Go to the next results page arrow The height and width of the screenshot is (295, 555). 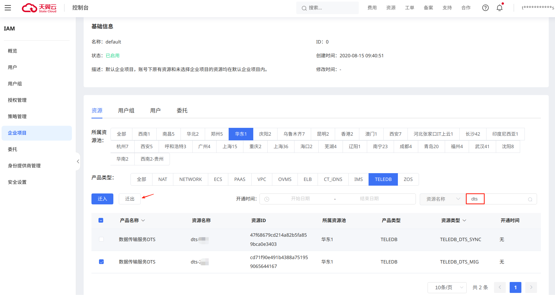[x=531, y=287]
